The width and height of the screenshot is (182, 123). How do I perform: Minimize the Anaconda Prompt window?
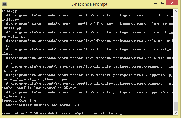[x=155, y=3]
